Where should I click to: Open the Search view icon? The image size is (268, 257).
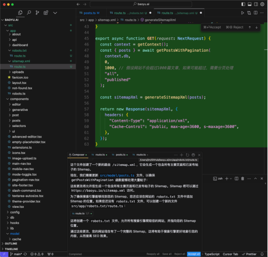pos(29,13)
